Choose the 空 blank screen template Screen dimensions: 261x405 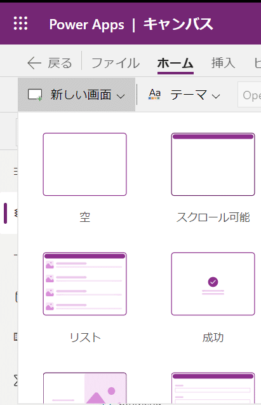(85, 164)
